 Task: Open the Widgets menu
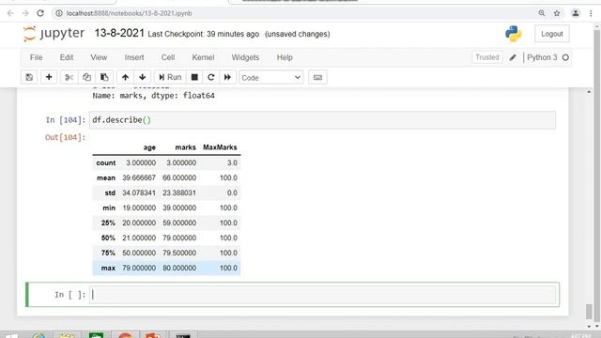click(245, 57)
